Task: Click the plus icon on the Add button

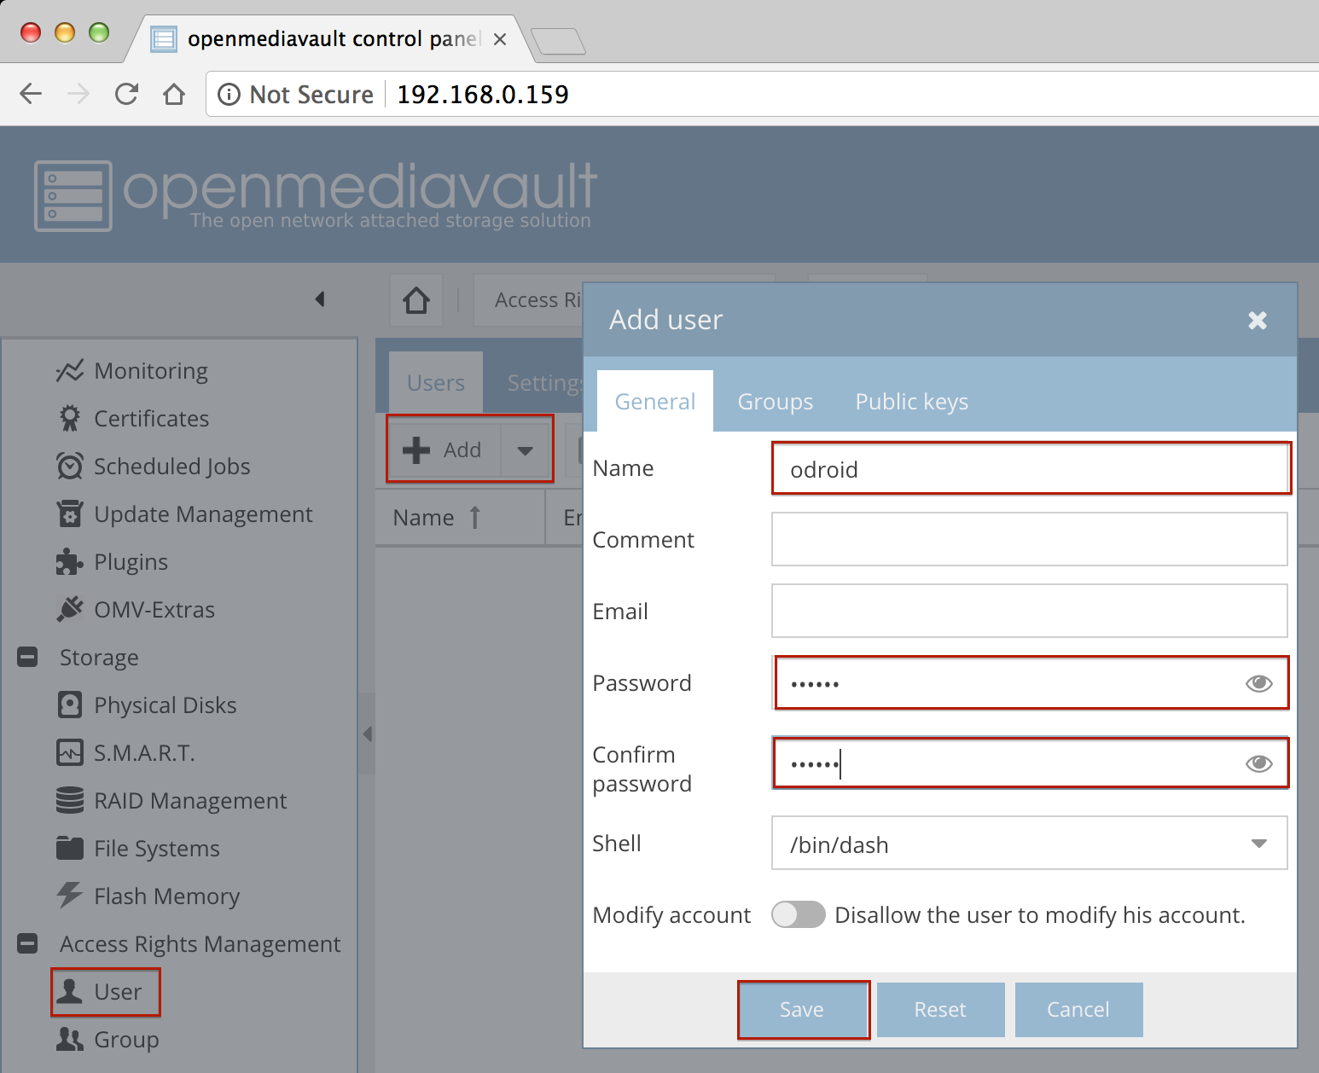Action: 416,449
